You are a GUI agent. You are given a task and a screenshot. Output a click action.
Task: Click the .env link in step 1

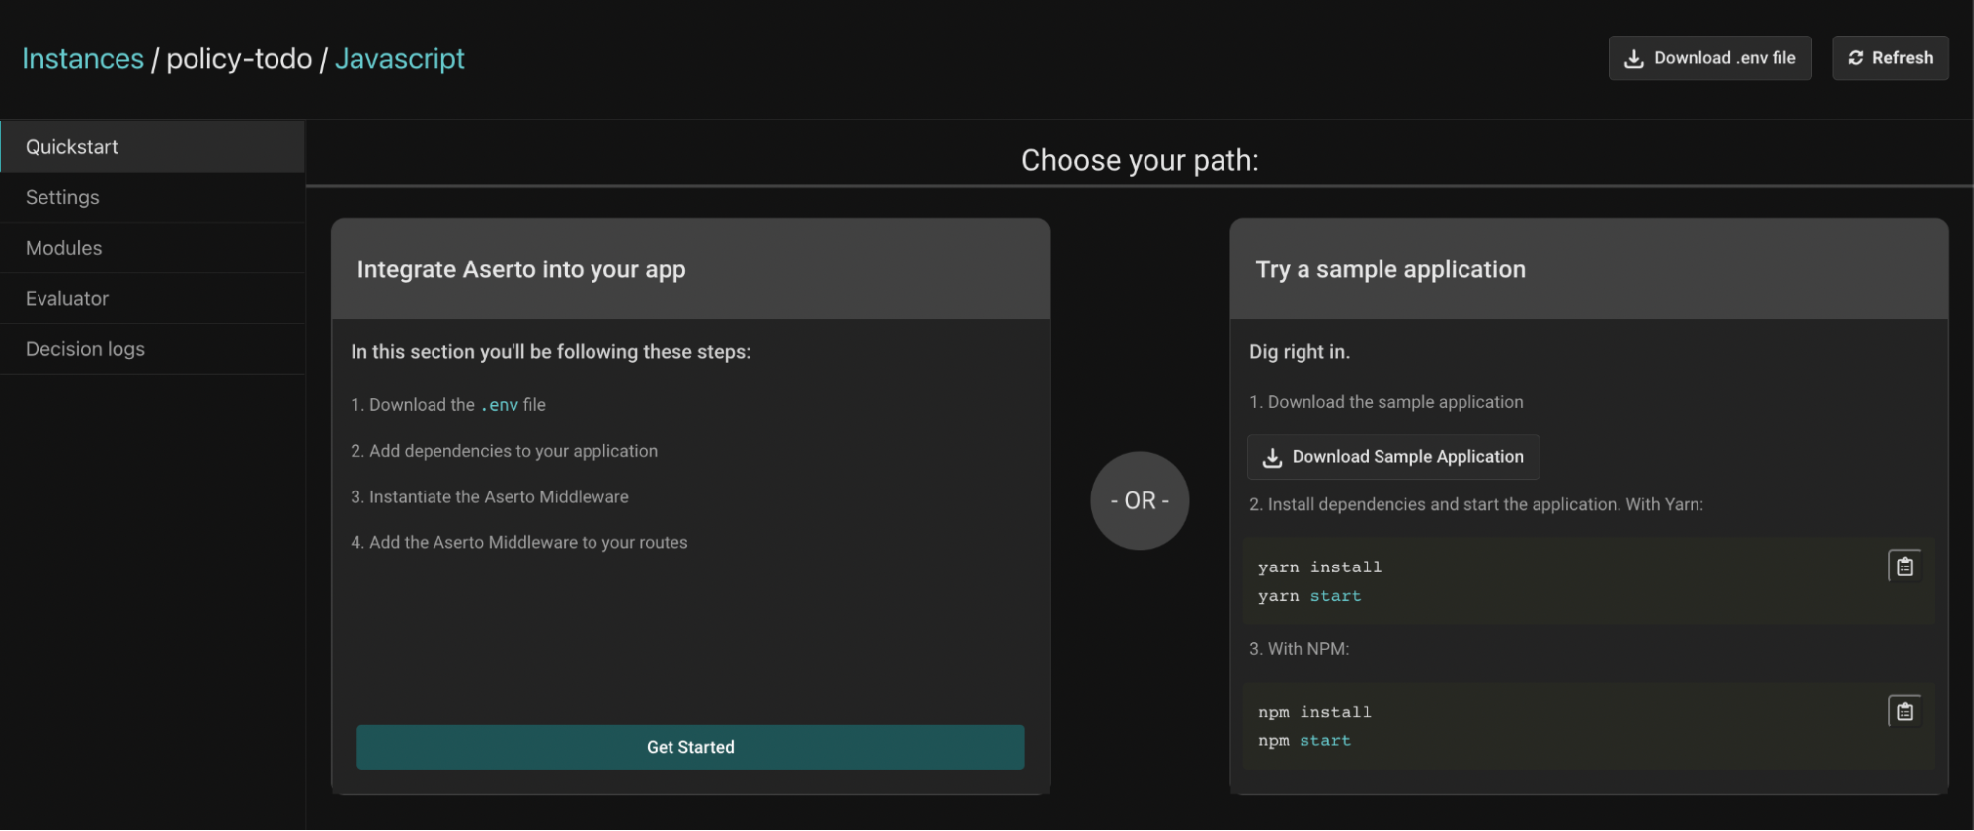[500, 405]
